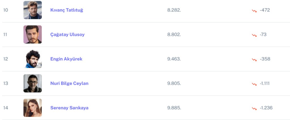
Task: Click Çağatay Ulusoy's profile photo
Action: tap(33, 35)
